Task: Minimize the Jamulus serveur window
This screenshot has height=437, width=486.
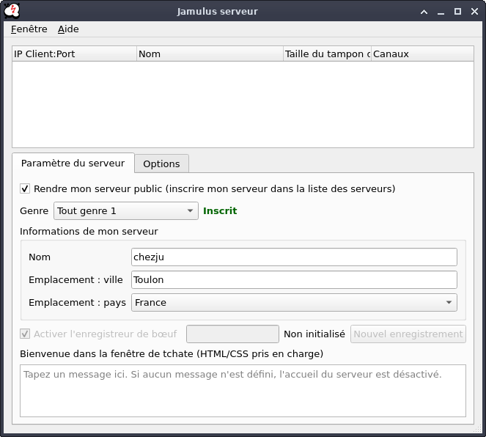Action: coord(441,12)
